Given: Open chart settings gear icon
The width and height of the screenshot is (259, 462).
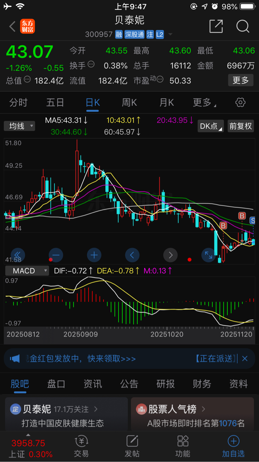Looking at the screenshot, I should (x=240, y=102).
